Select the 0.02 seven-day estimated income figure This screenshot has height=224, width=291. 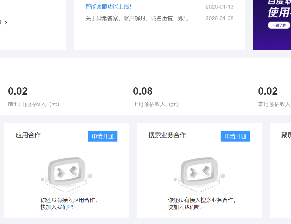pos(18,91)
